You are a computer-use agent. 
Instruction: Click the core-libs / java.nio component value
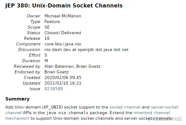63,44
